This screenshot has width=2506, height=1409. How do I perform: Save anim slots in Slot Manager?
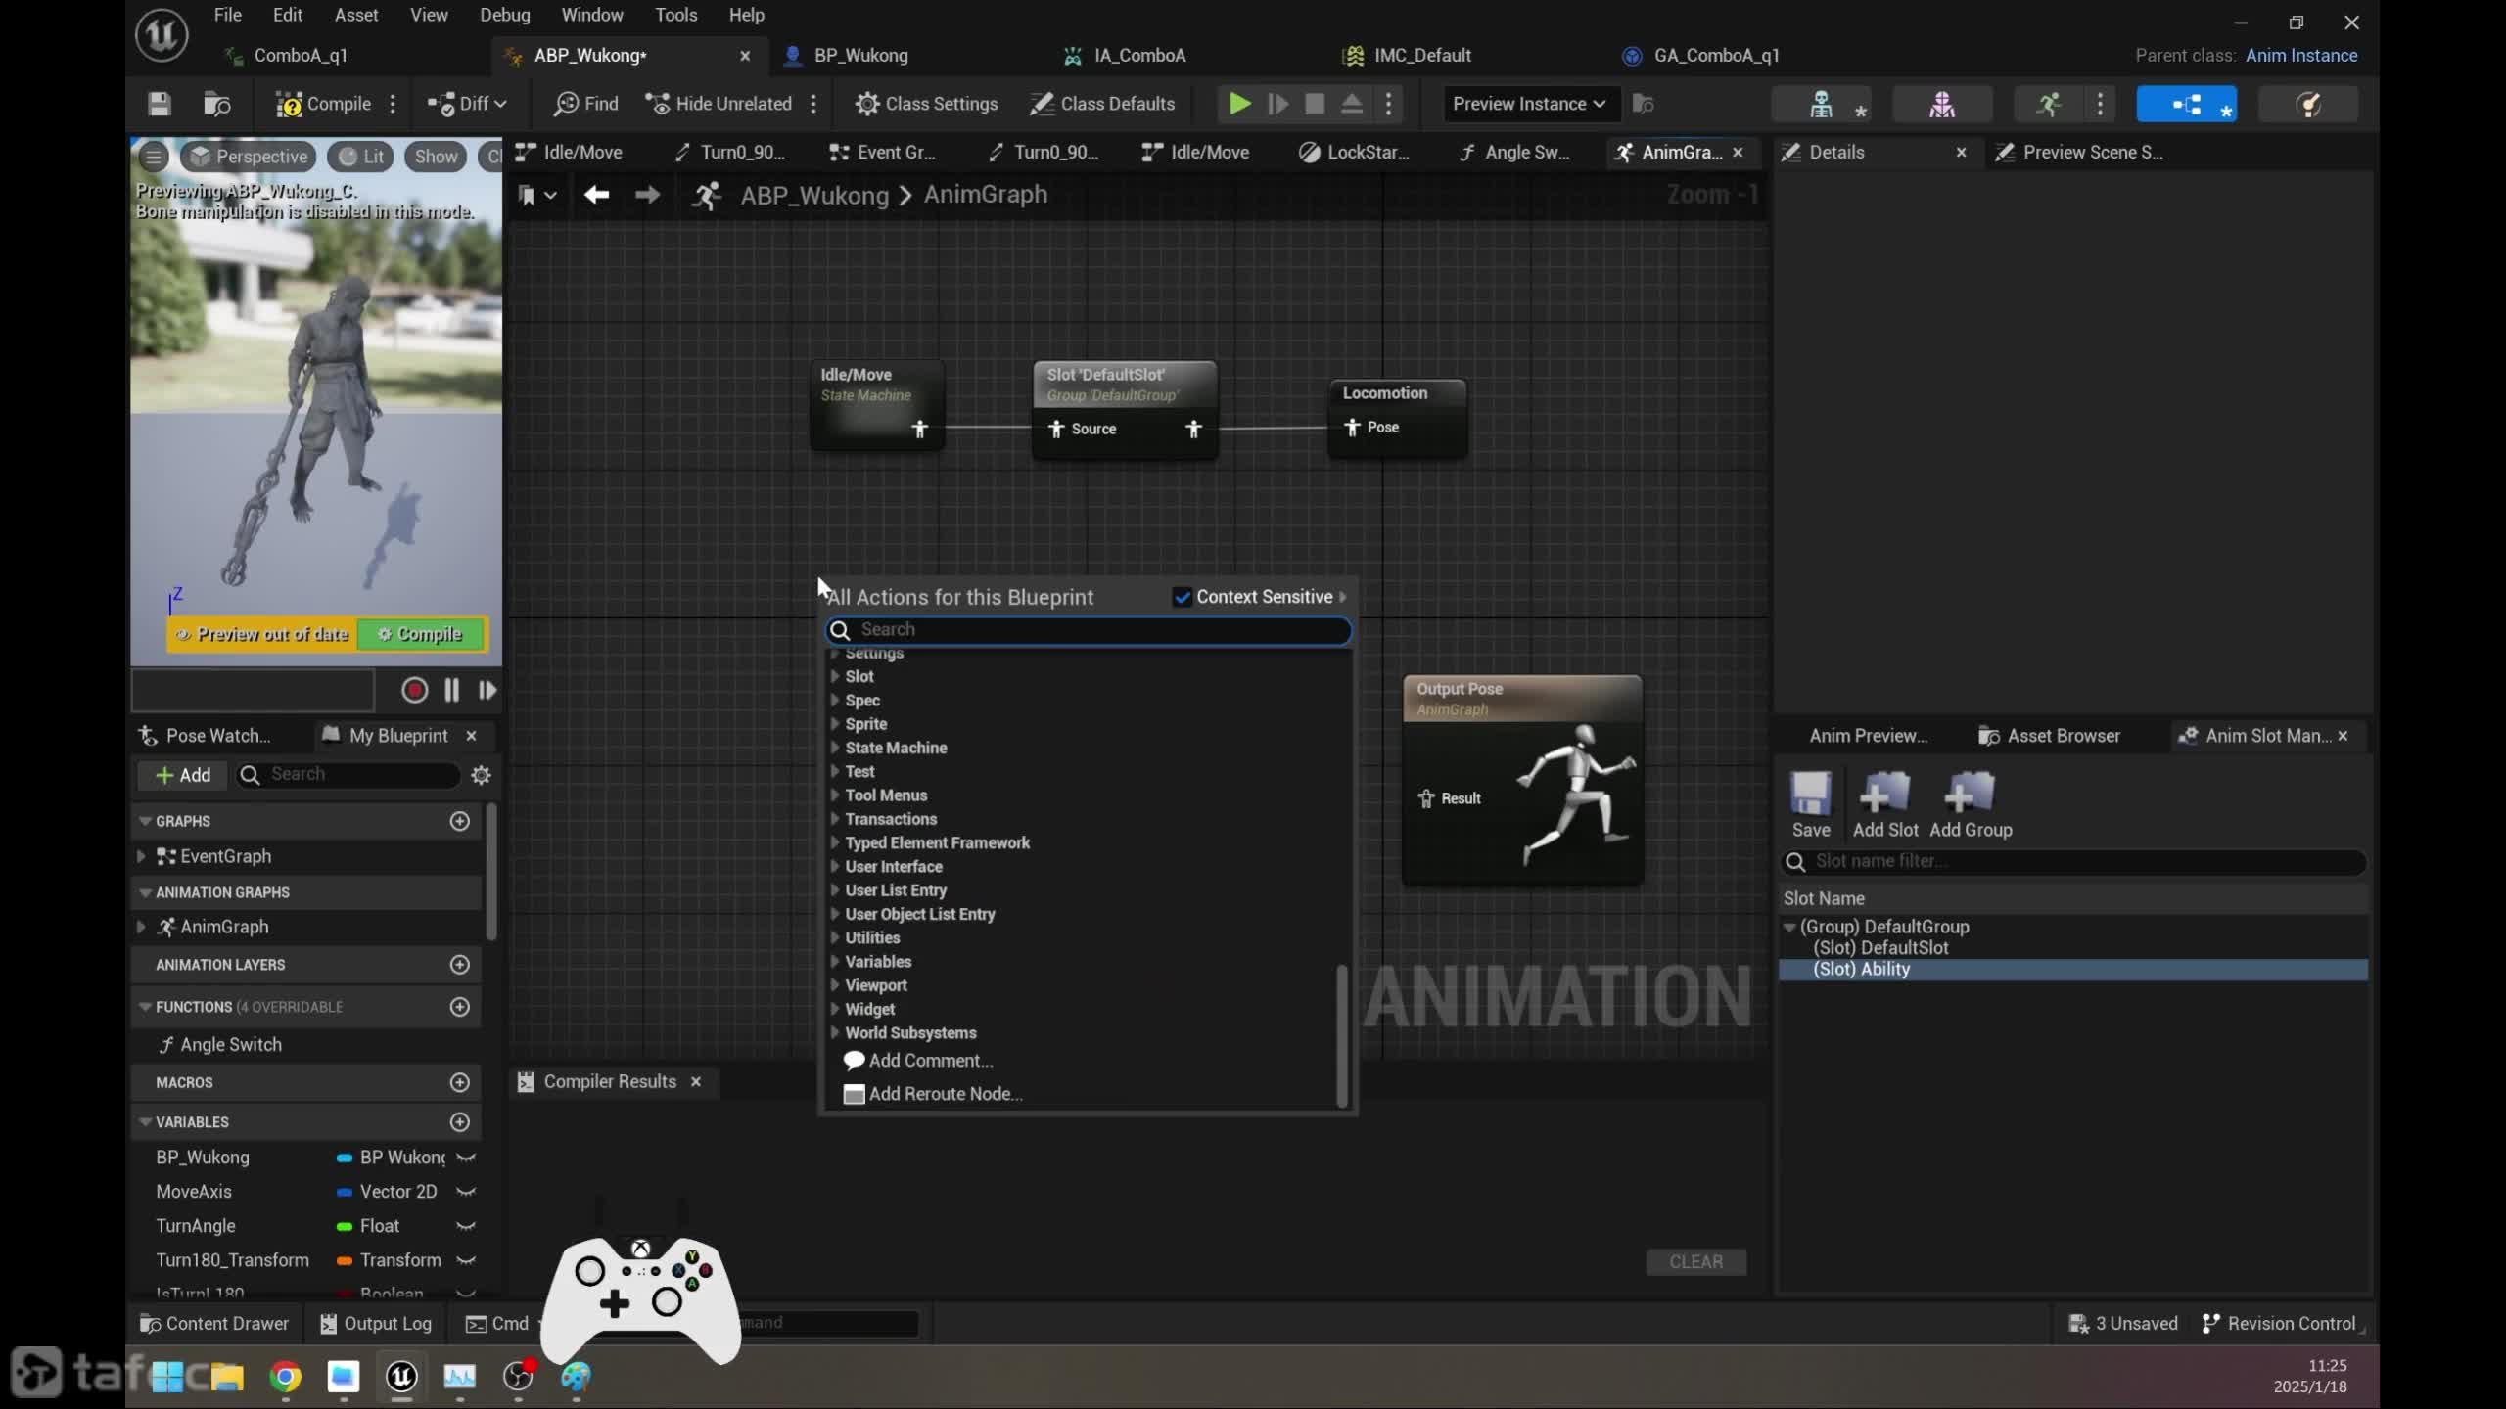point(1811,804)
